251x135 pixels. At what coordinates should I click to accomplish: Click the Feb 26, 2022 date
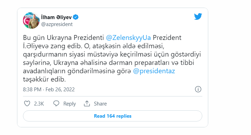pos(60,89)
